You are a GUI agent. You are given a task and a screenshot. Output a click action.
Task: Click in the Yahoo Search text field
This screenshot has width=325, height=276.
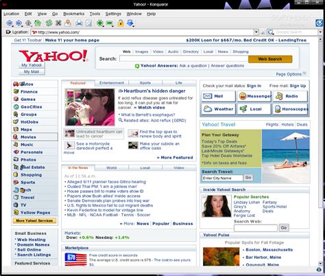point(184,59)
